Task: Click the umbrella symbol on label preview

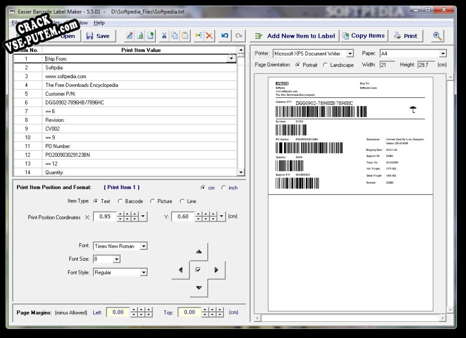Action: pos(413,109)
